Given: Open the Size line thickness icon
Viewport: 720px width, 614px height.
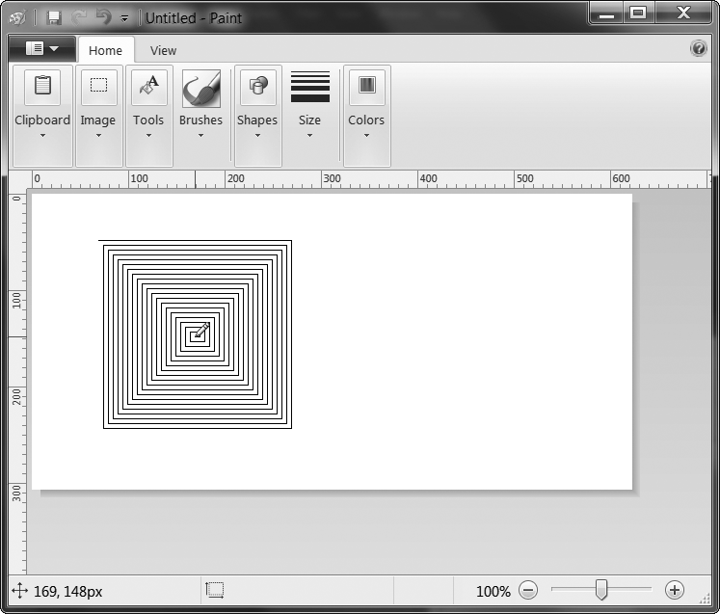Looking at the screenshot, I should (x=310, y=87).
